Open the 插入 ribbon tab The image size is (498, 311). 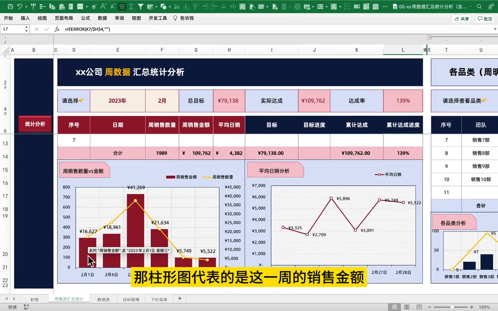25,18
